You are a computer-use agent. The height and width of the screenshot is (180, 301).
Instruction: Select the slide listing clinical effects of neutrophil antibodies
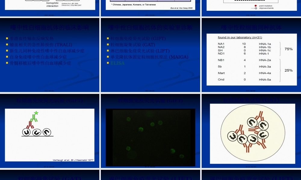click(49, 55)
